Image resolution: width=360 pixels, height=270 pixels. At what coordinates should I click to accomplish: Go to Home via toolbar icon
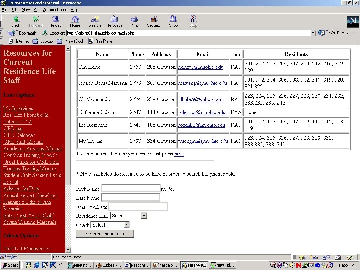coord(75,20)
